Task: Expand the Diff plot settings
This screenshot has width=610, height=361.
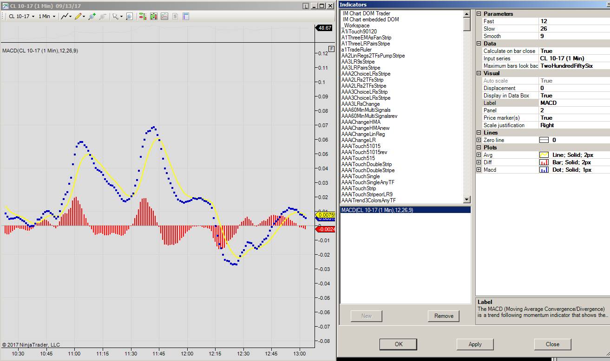Action: click(x=479, y=162)
